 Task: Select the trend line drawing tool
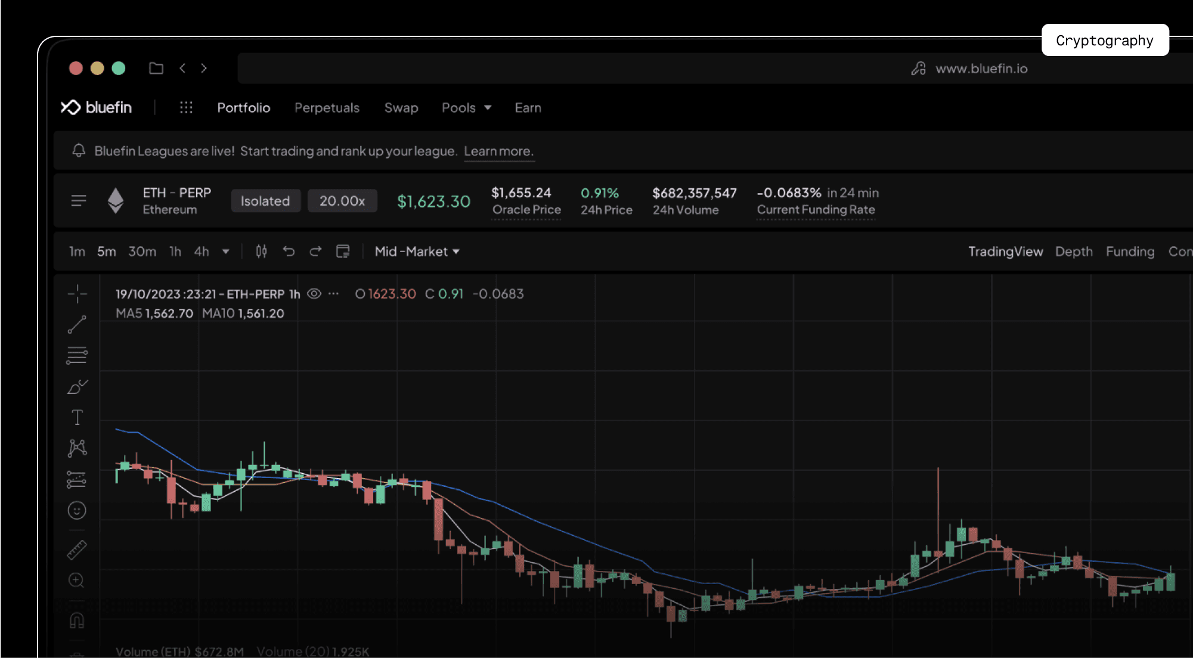point(77,324)
